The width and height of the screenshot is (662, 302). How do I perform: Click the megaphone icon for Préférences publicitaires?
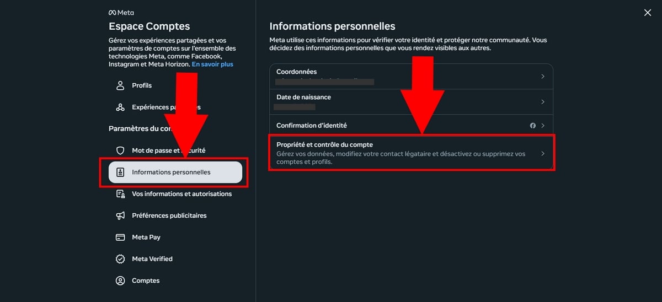coord(120,215)
